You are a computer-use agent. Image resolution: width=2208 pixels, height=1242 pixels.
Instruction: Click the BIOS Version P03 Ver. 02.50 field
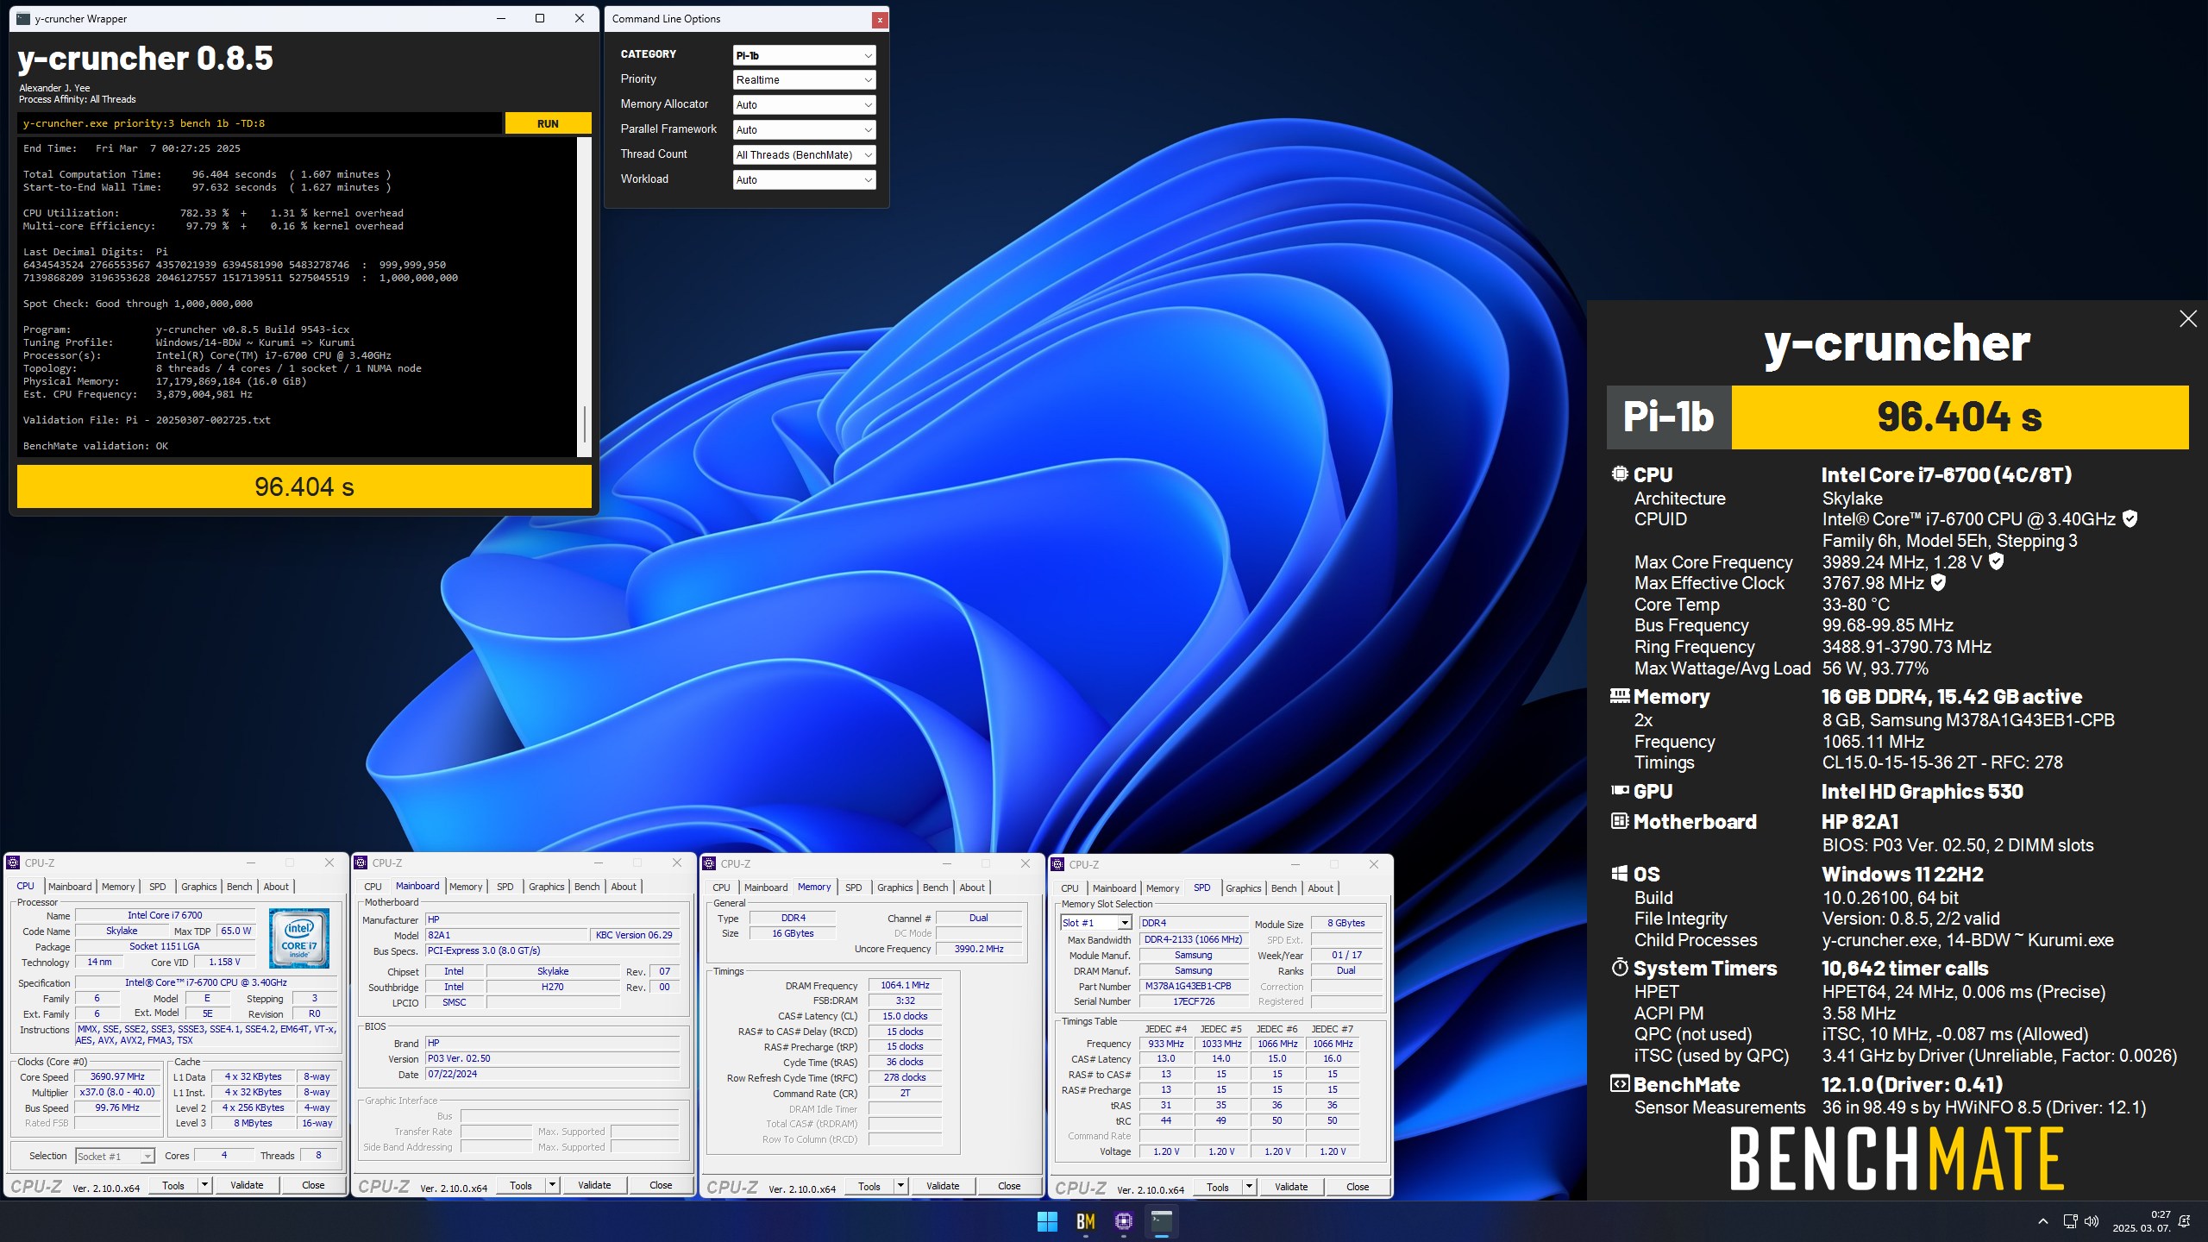coord(552,1058)
